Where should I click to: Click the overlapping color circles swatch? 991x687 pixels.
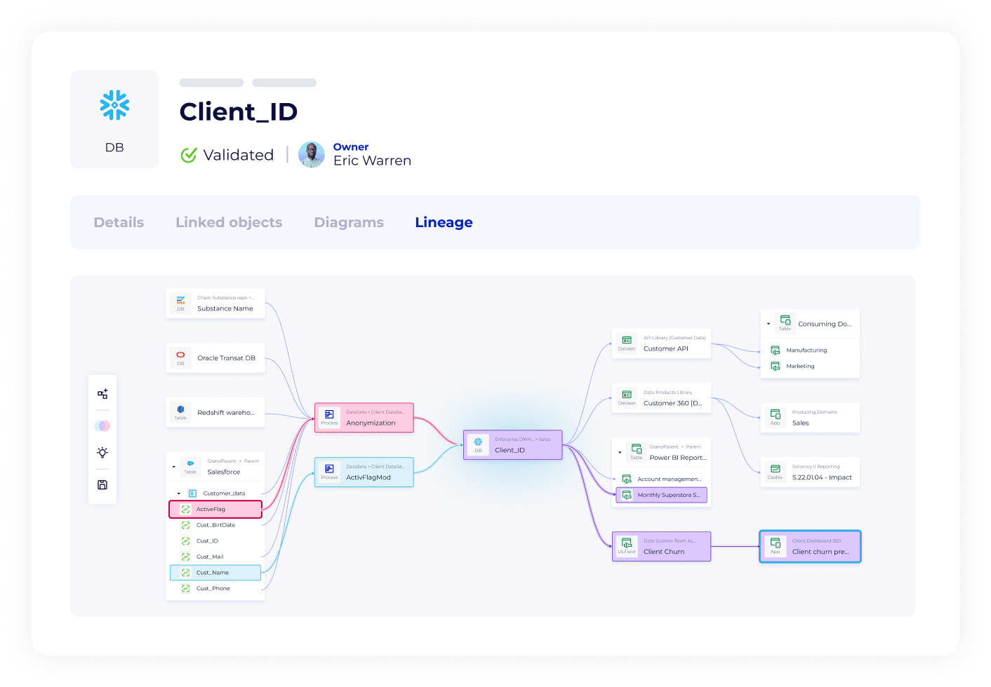coord(102,426)
